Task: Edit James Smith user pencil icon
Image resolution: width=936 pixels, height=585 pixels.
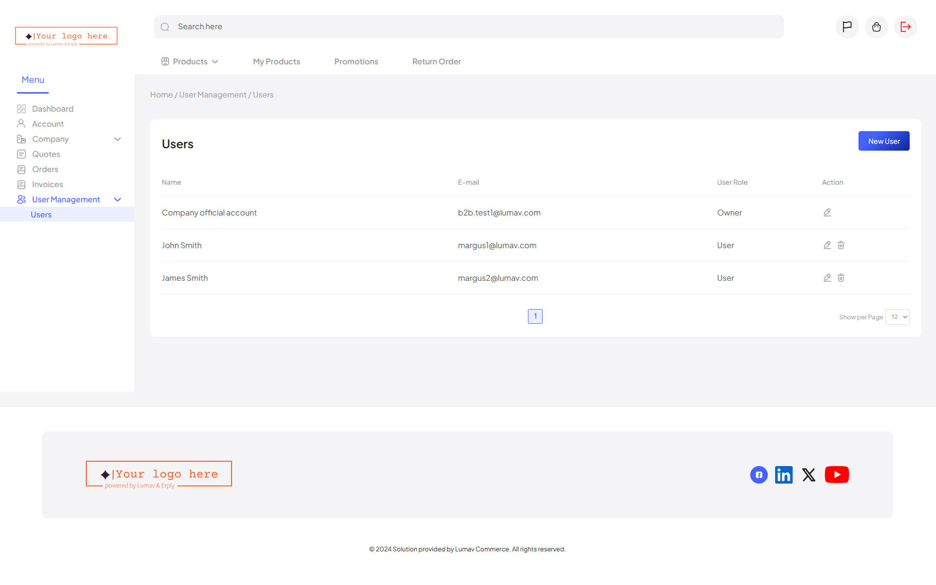Action: click(827, 278)
